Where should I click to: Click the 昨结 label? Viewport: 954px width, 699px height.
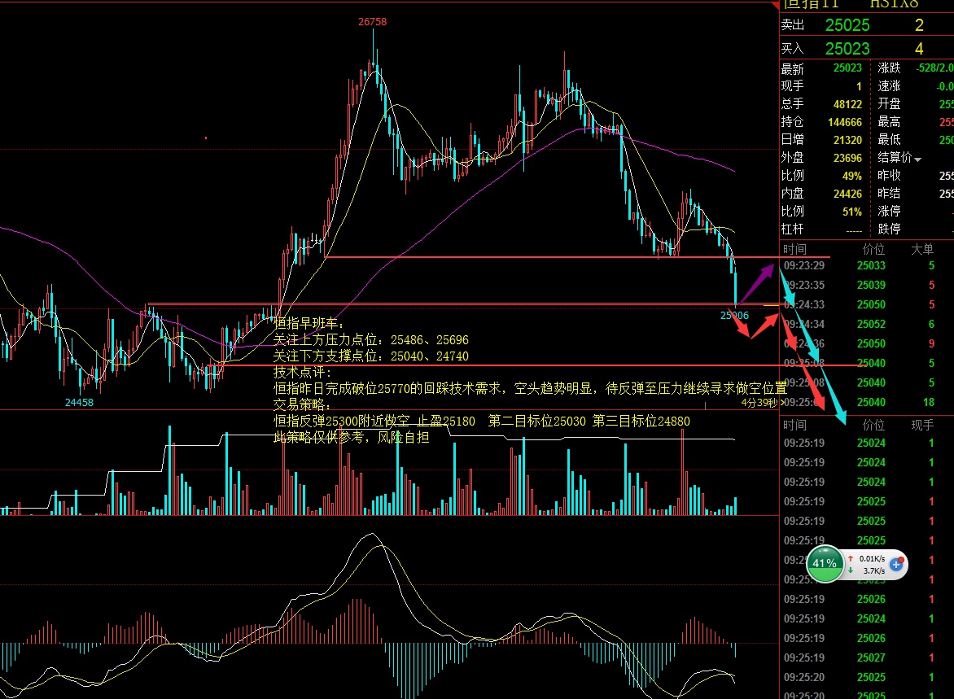[x=889, y=194]
